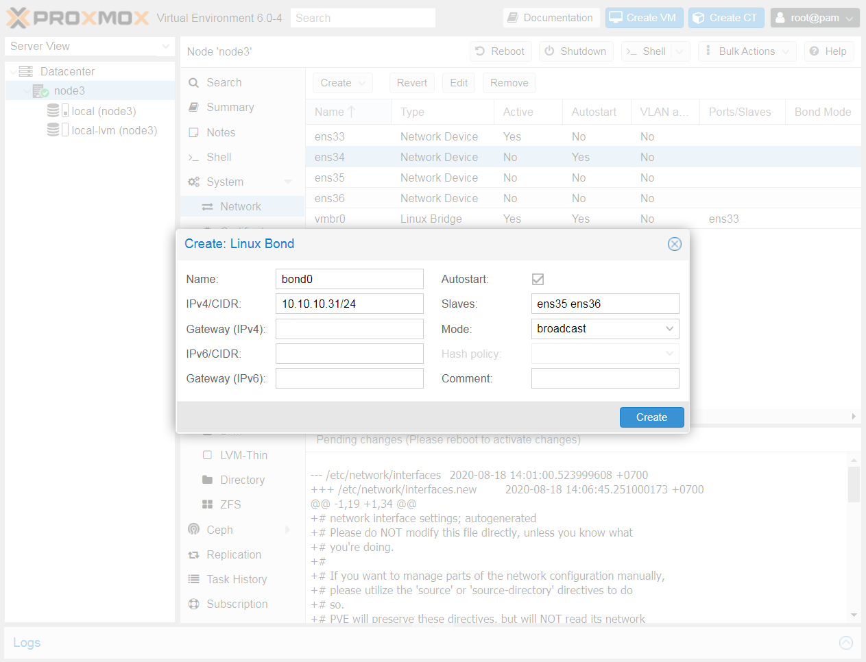Click the Task History list icon
This screenshot has height=662, width=866.
[x=194, y=579]
